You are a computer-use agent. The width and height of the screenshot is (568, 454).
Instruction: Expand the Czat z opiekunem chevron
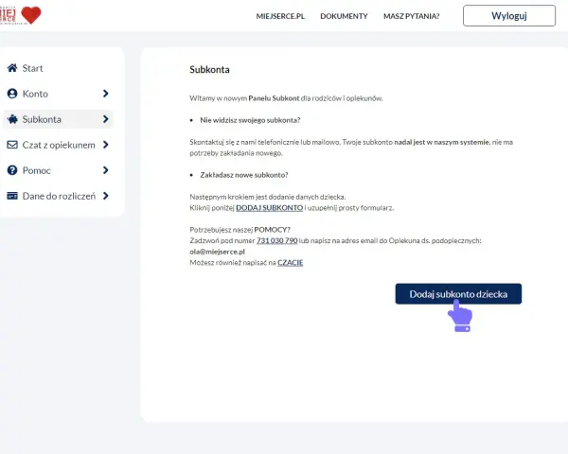point(105,145)
